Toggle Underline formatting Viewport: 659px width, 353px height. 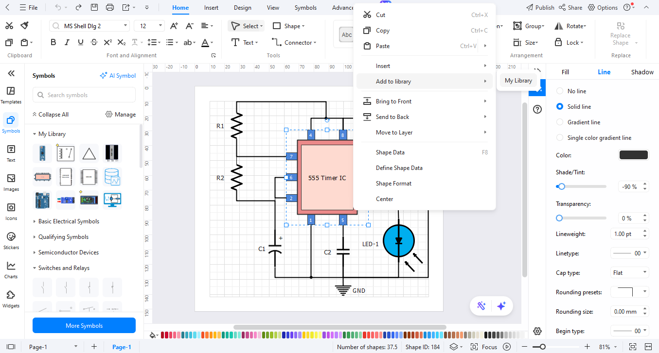(x=81, y=43)
